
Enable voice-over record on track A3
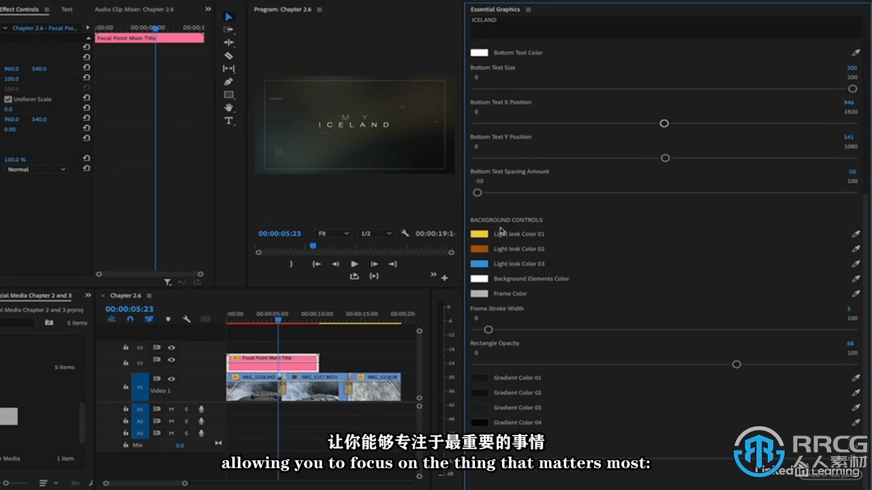[201, 433]
